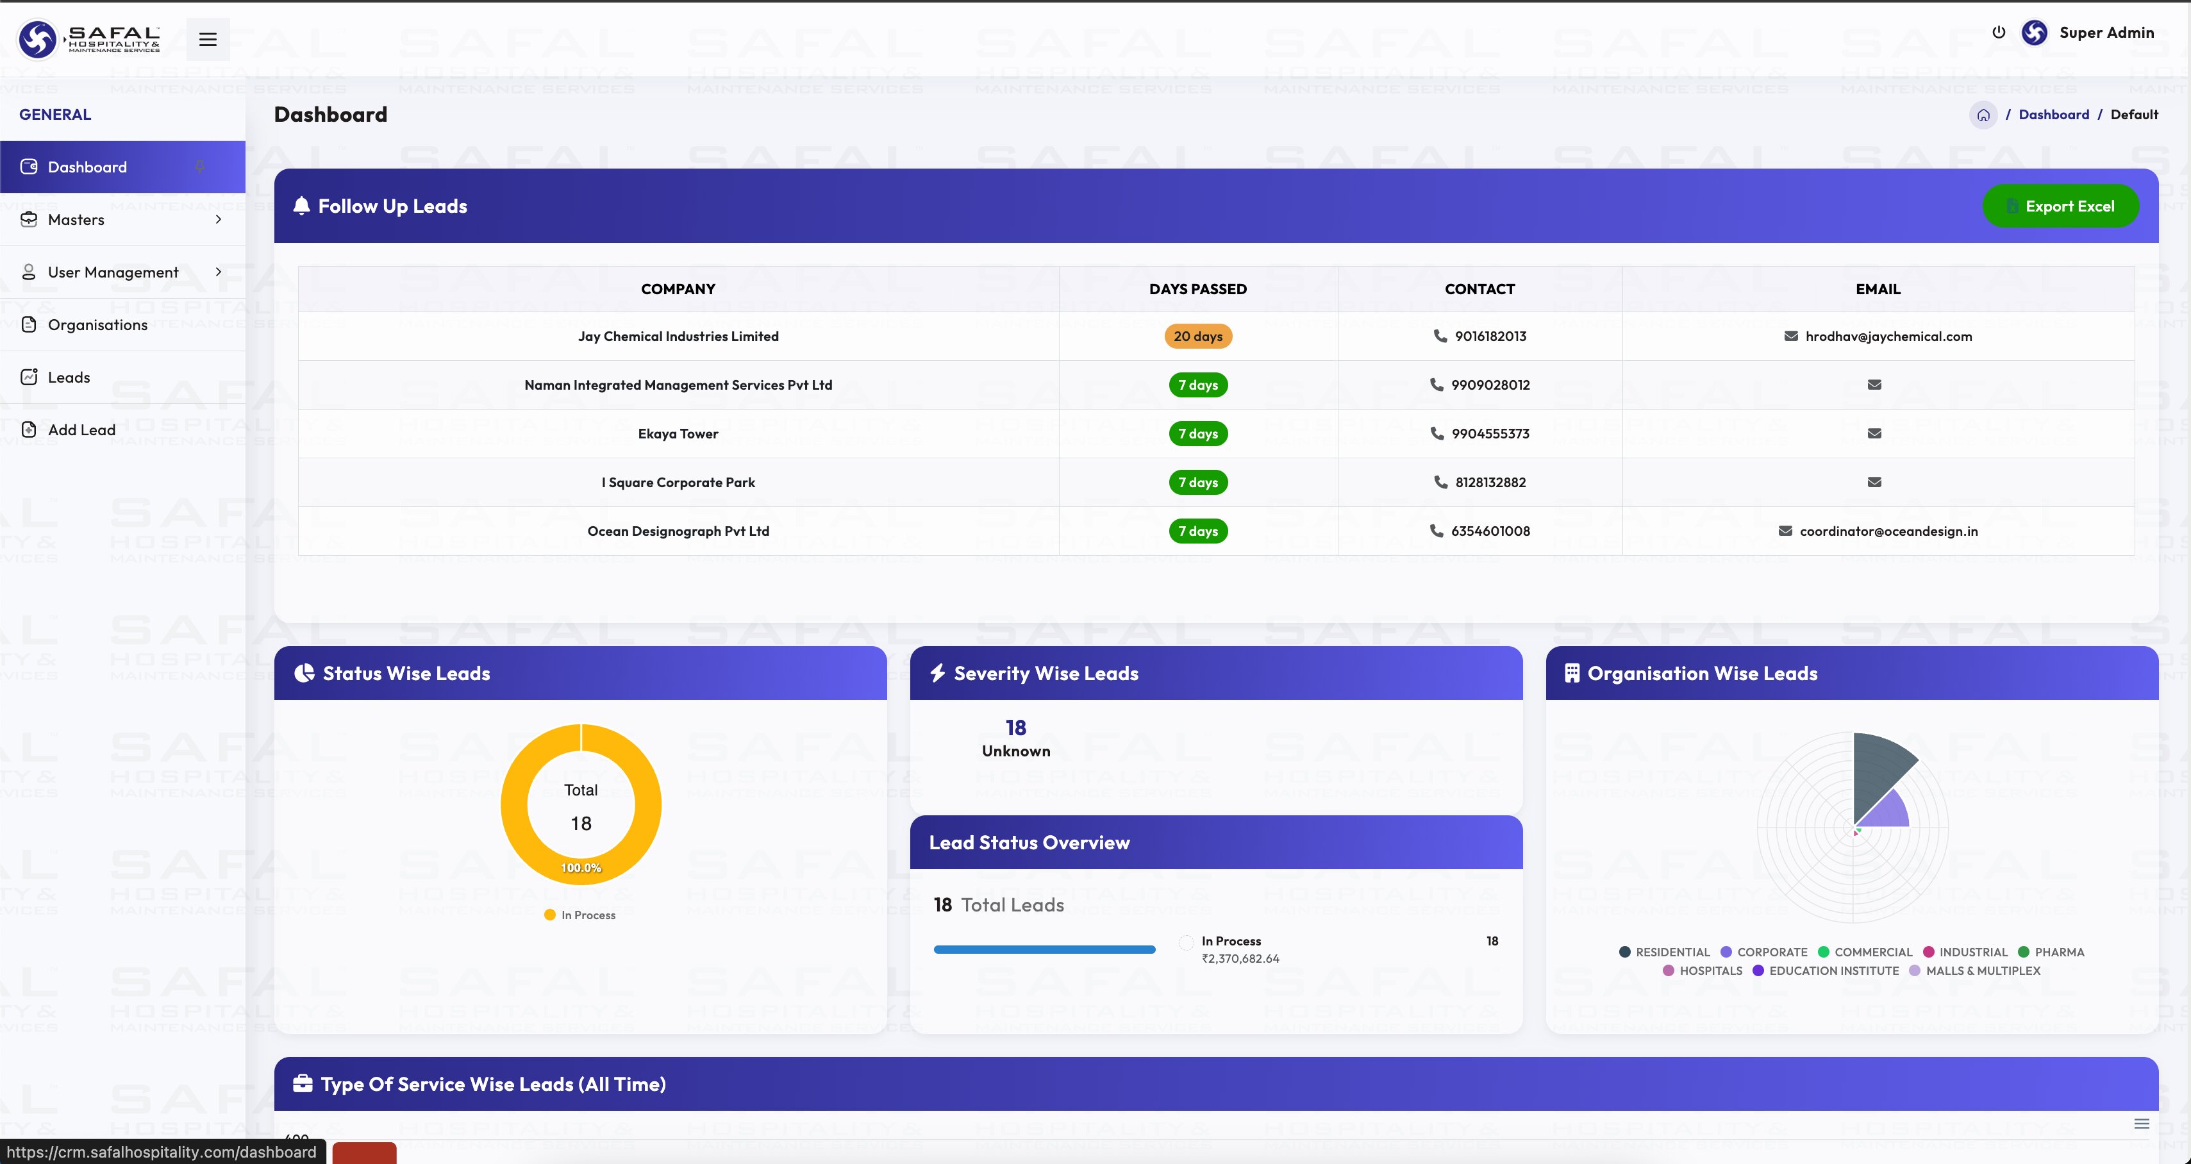Open the Super Admin profile menu

(2106, 32)
